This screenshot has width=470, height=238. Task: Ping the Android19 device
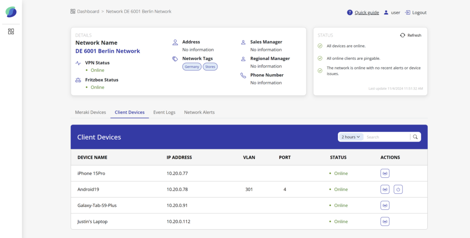point(385,189)
